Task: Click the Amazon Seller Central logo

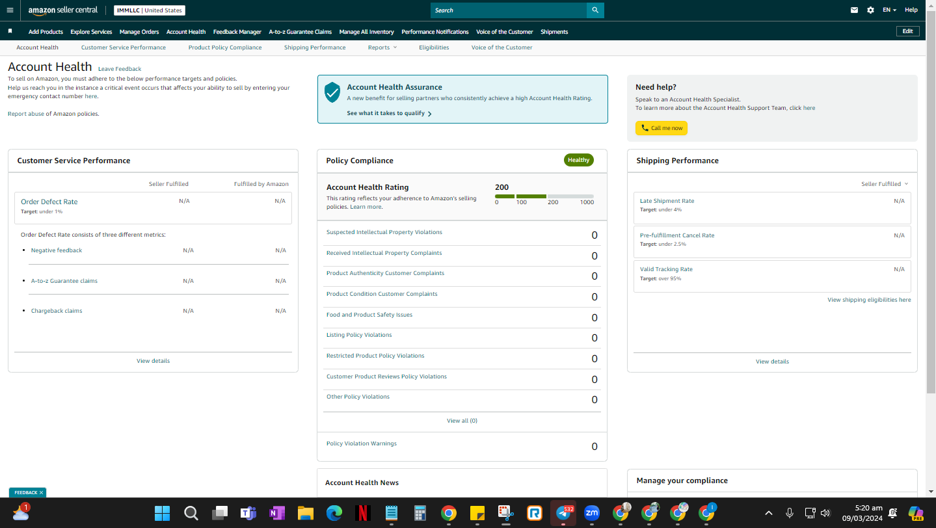Action: (x=63, y=10)
